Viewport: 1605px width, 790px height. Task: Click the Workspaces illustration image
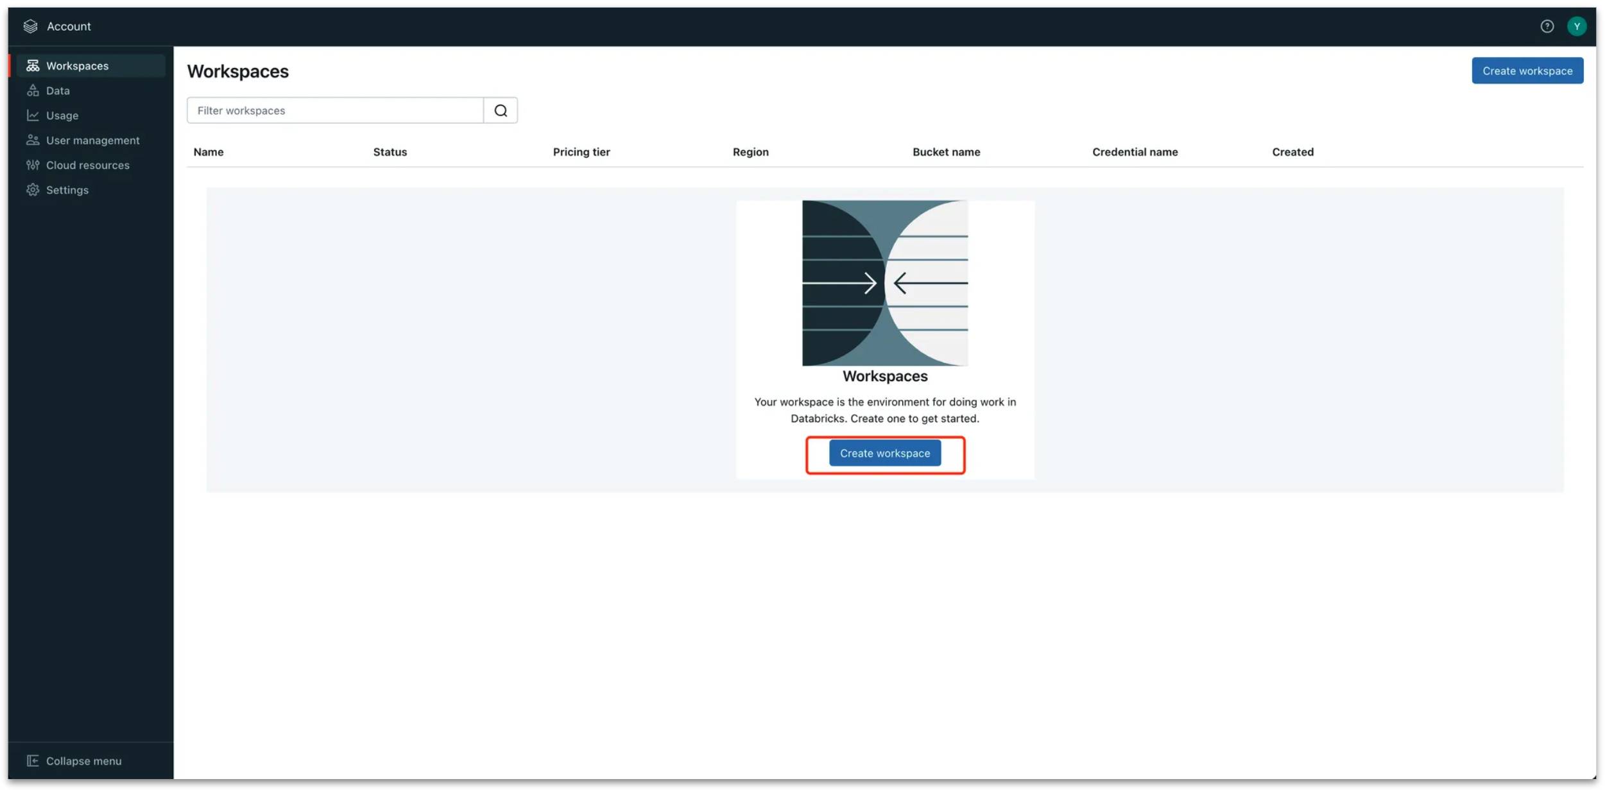pos(884,283)
